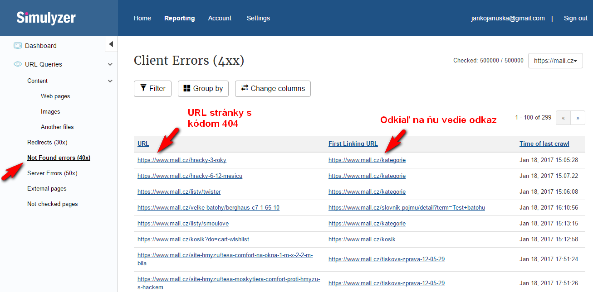Click the Simulyzer logo
The image size is (593, 292).
point(46,18)
